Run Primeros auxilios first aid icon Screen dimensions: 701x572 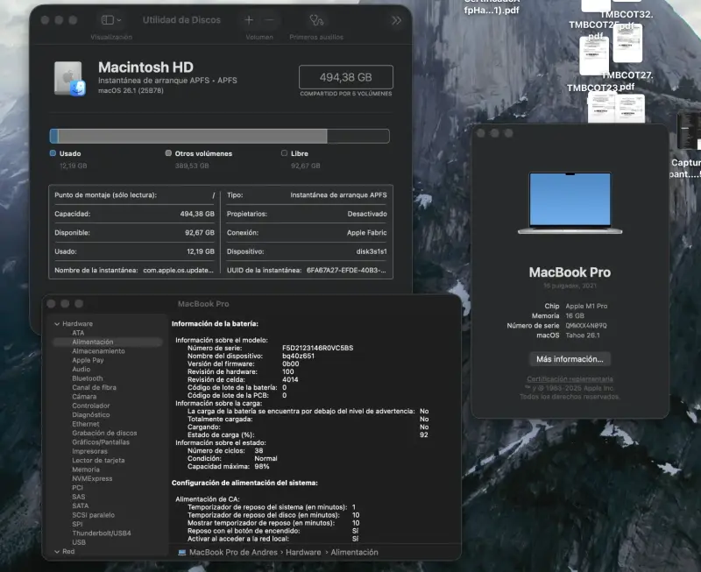click(x=316, y=20)
